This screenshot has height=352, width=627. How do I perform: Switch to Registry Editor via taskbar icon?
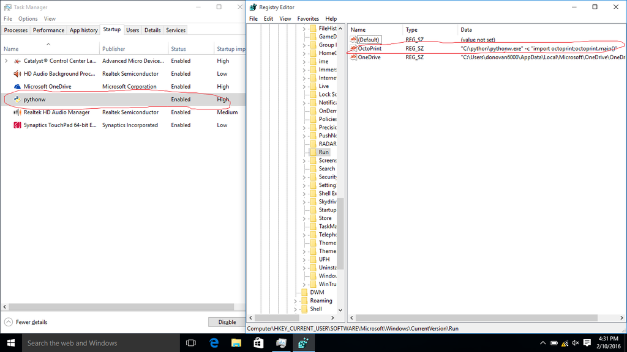tap(304, 343)
